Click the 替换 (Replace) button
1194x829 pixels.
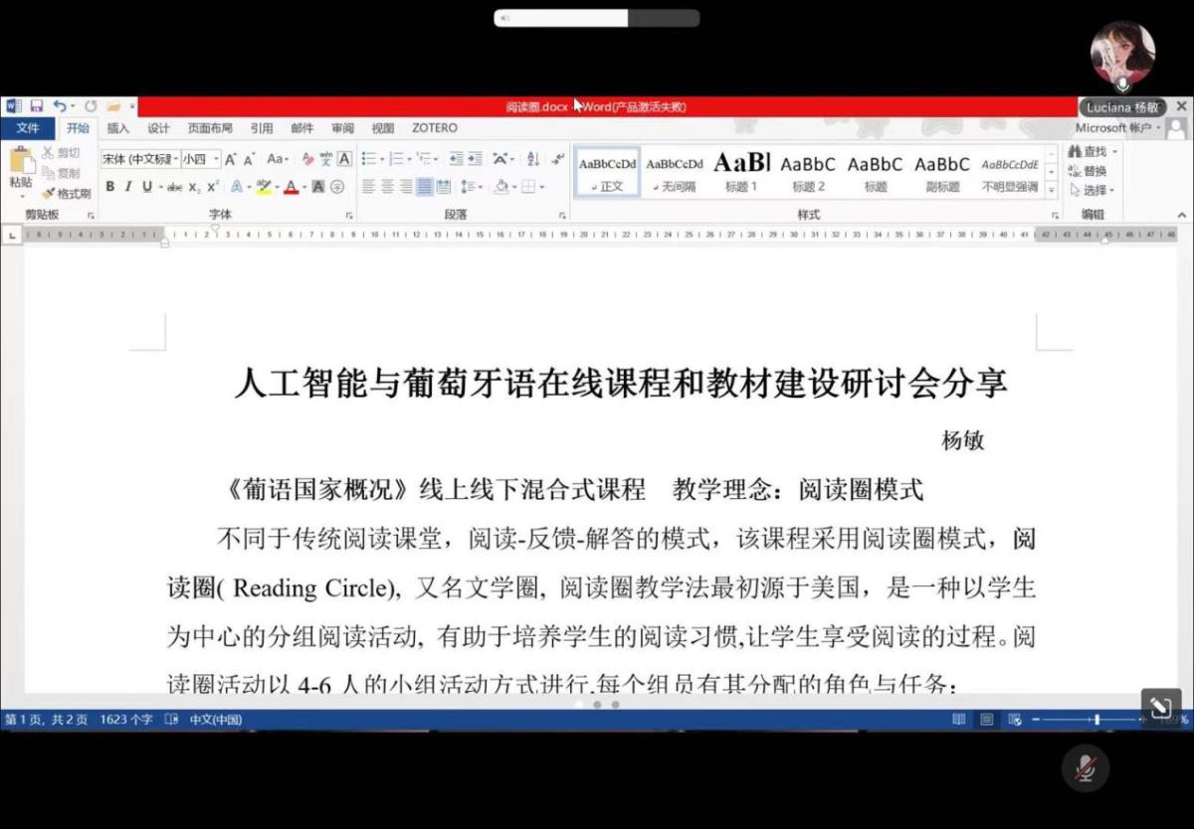tap(1093, 171)
